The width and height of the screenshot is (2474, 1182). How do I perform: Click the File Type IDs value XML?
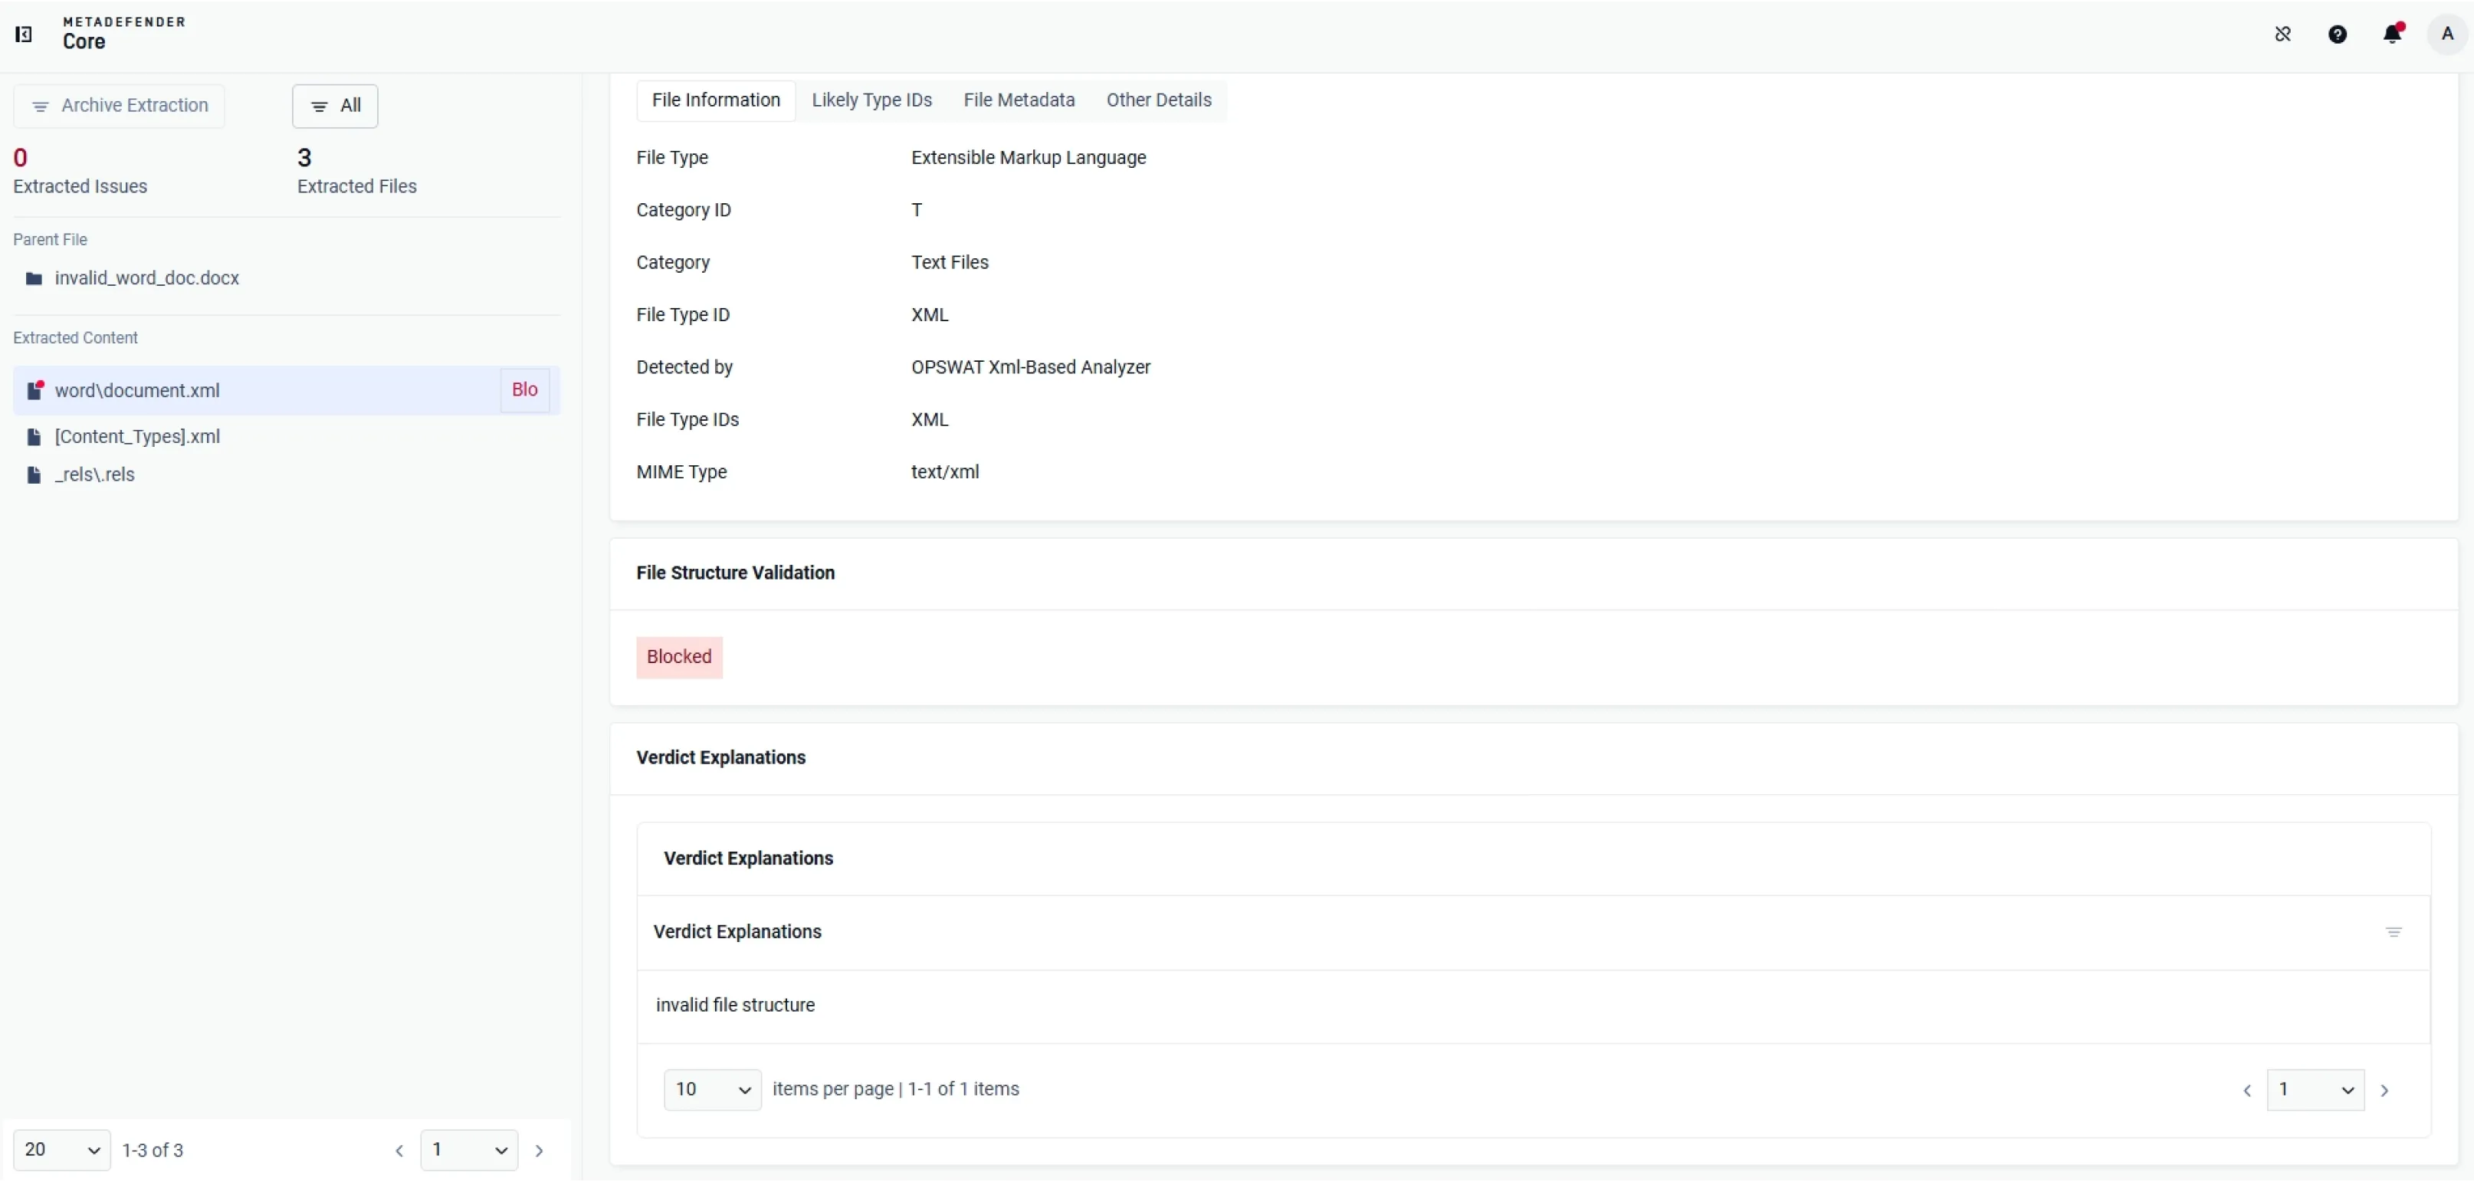930,419
